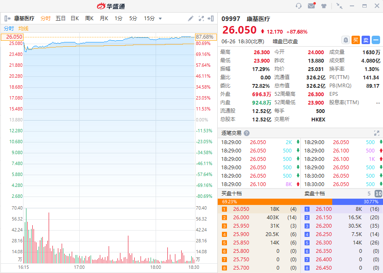
Task: Collapse the left panel beside 康基医疗
Action: (x=7, y=18)
